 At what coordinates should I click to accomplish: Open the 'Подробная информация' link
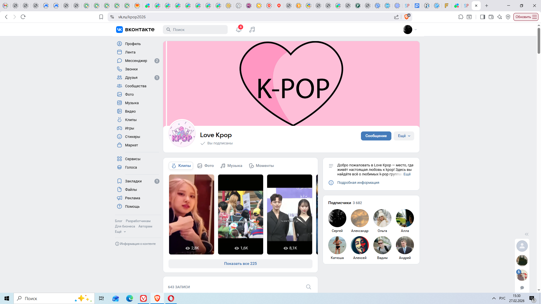(x=358, y=183)
